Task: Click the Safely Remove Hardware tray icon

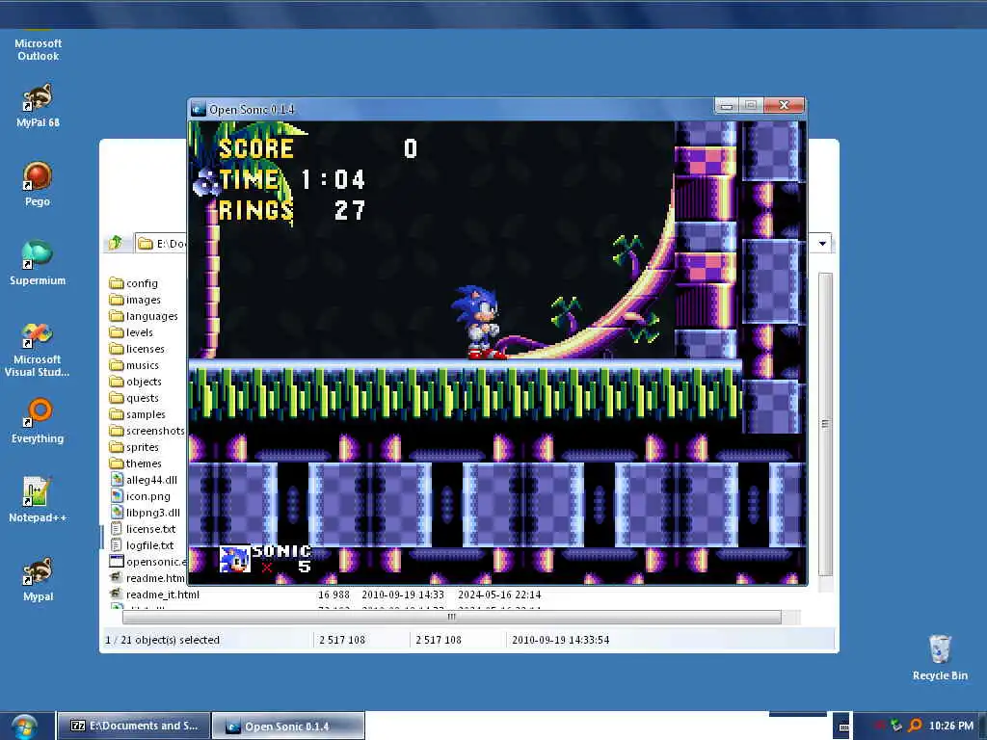Action: 896,726
